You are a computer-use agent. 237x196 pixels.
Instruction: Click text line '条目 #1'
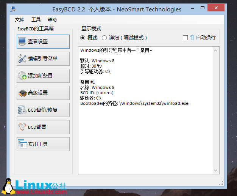point(87,82)
